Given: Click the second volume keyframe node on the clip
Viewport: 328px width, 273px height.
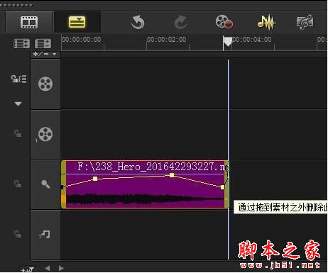Looking at the screenshot, I should [x=172, y=175].
